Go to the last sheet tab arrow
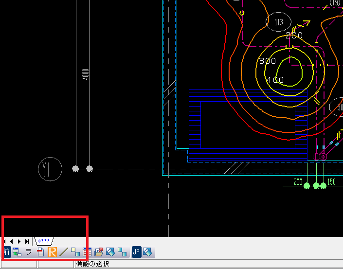 (26, 241)
